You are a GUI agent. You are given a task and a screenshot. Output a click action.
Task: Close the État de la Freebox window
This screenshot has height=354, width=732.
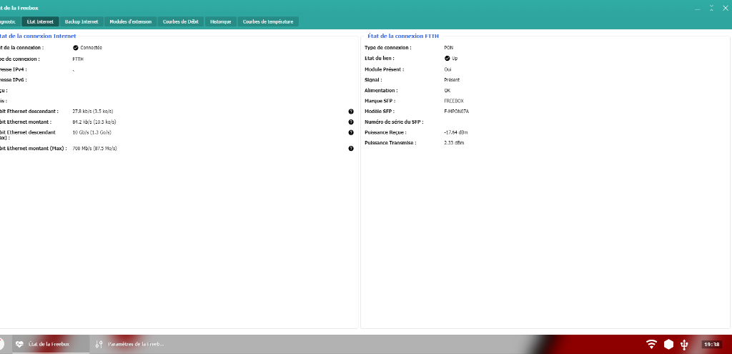(726, 7)
